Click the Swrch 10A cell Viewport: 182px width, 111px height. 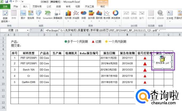coord(29,70)
